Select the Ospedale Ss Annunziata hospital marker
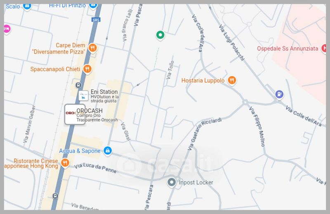Viewport: 330px width, 214px height. click(x=324, y=48)
